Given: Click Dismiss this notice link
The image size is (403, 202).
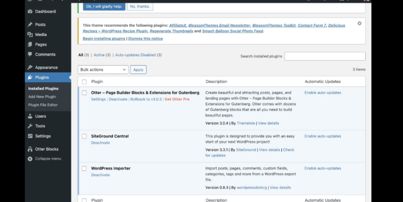Looking at the screenshot, I should tap(145, 38).
